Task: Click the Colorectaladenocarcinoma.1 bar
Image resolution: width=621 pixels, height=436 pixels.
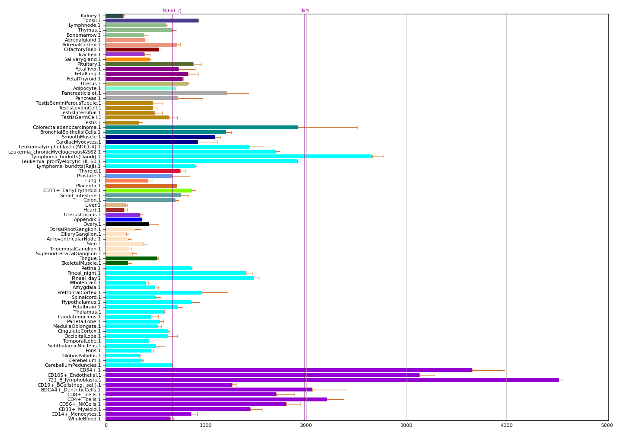Action: [202, 127]
